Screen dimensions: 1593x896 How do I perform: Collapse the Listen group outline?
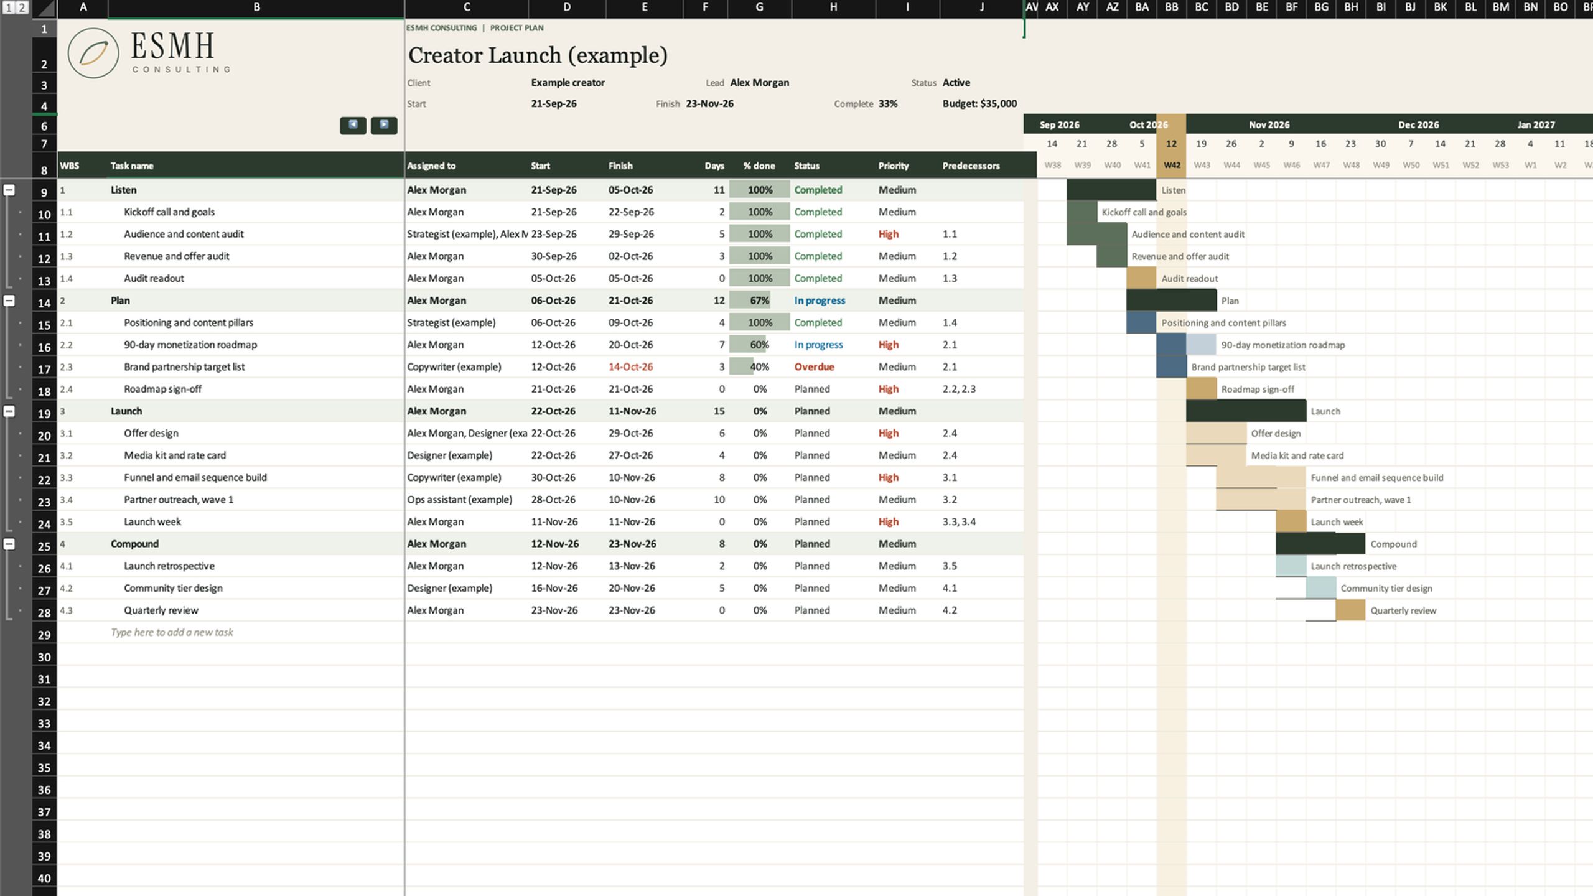(9, 190)
